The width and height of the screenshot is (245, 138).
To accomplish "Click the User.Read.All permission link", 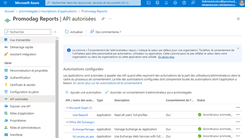I will pyautogui.click(x=80, y=115).
